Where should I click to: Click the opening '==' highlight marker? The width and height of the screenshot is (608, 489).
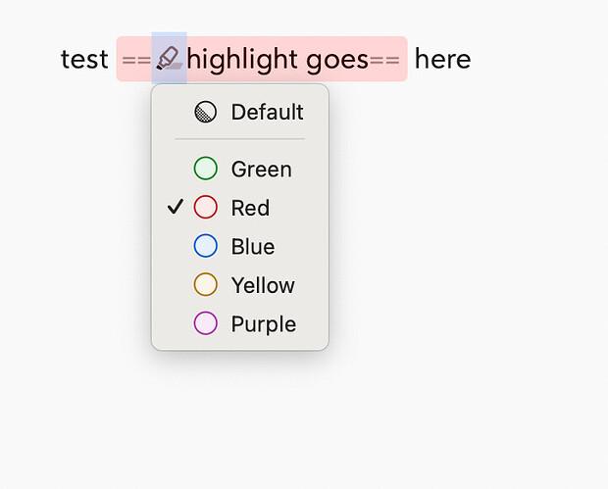136,61
